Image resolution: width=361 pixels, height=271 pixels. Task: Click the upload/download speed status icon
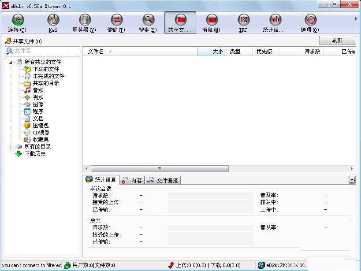click(x=171, y=265)
